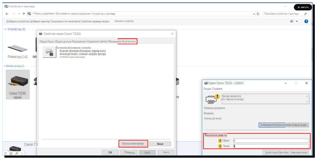Click the refresh icon beside address bar
The width and height of the screenshot is (315, 158).
258,14
